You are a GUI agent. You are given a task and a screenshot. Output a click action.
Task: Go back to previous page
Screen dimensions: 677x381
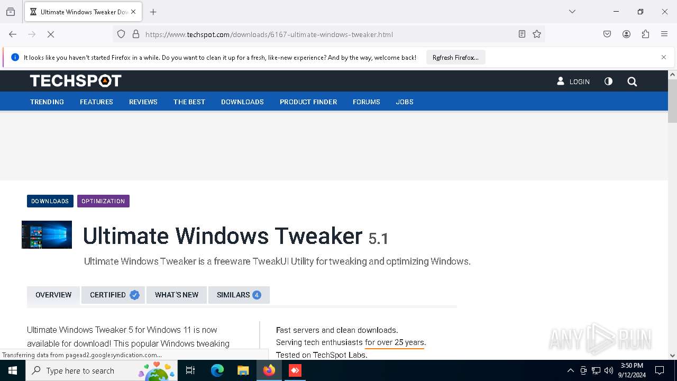(x=13, y=34)
